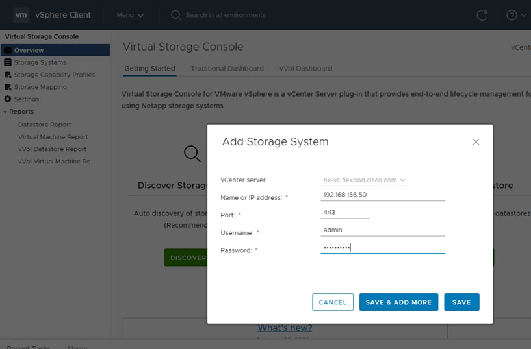Image resolution: width=531 pixels, height=349 pixels.
Task: Close the Add Storage System dialog
Action: [x=476, y=142]
